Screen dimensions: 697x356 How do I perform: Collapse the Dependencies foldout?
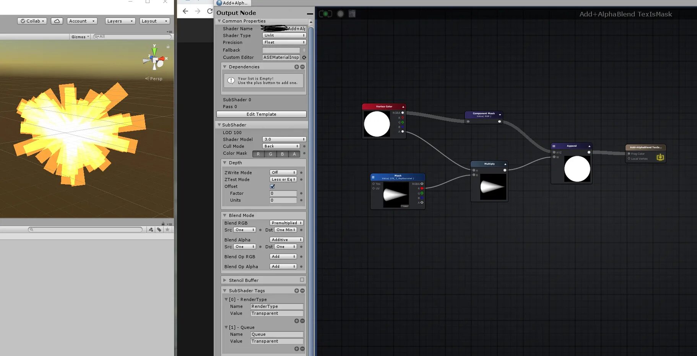[x=225, y=67]
